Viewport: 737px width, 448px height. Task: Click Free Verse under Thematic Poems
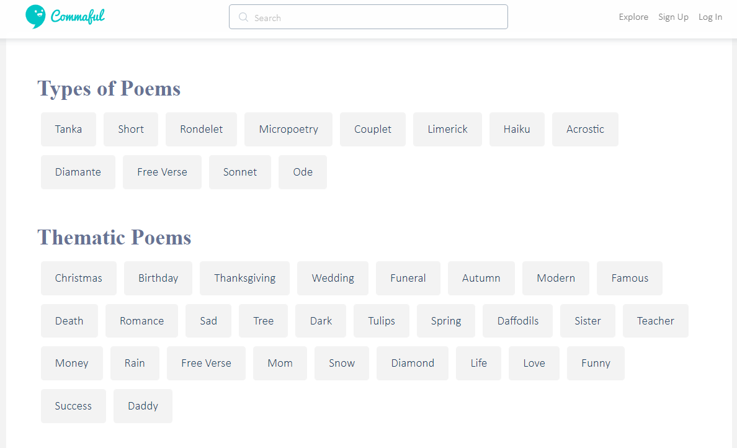[x=206, y=363]
